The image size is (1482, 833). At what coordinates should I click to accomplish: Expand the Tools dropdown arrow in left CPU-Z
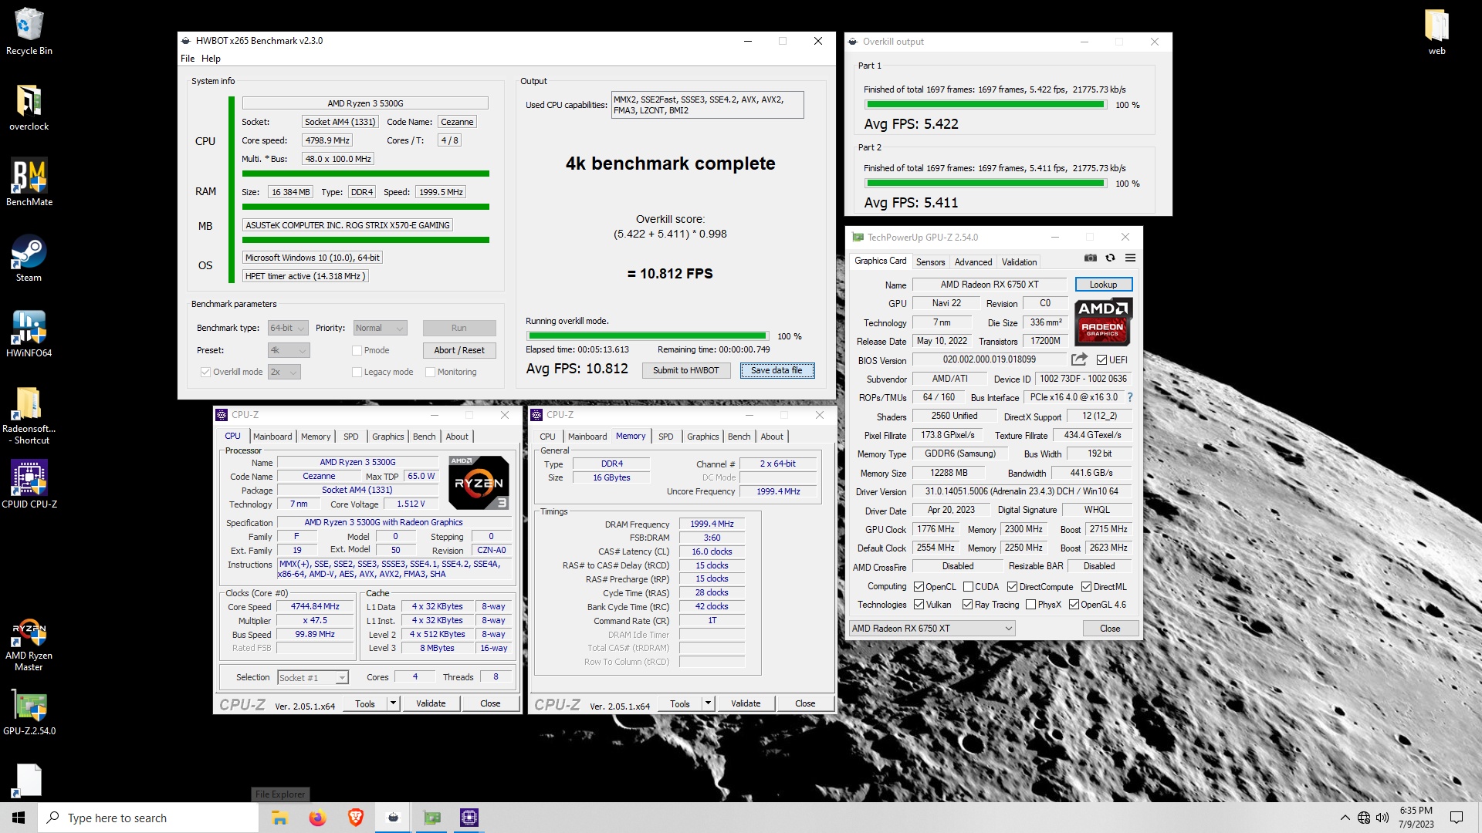[393, 703]
